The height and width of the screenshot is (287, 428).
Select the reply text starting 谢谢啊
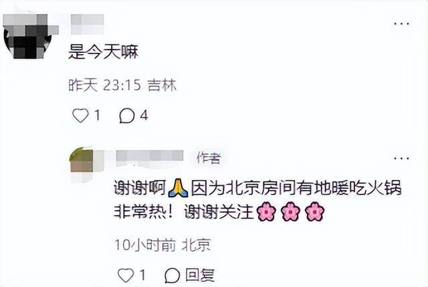[x=257, y=199]
